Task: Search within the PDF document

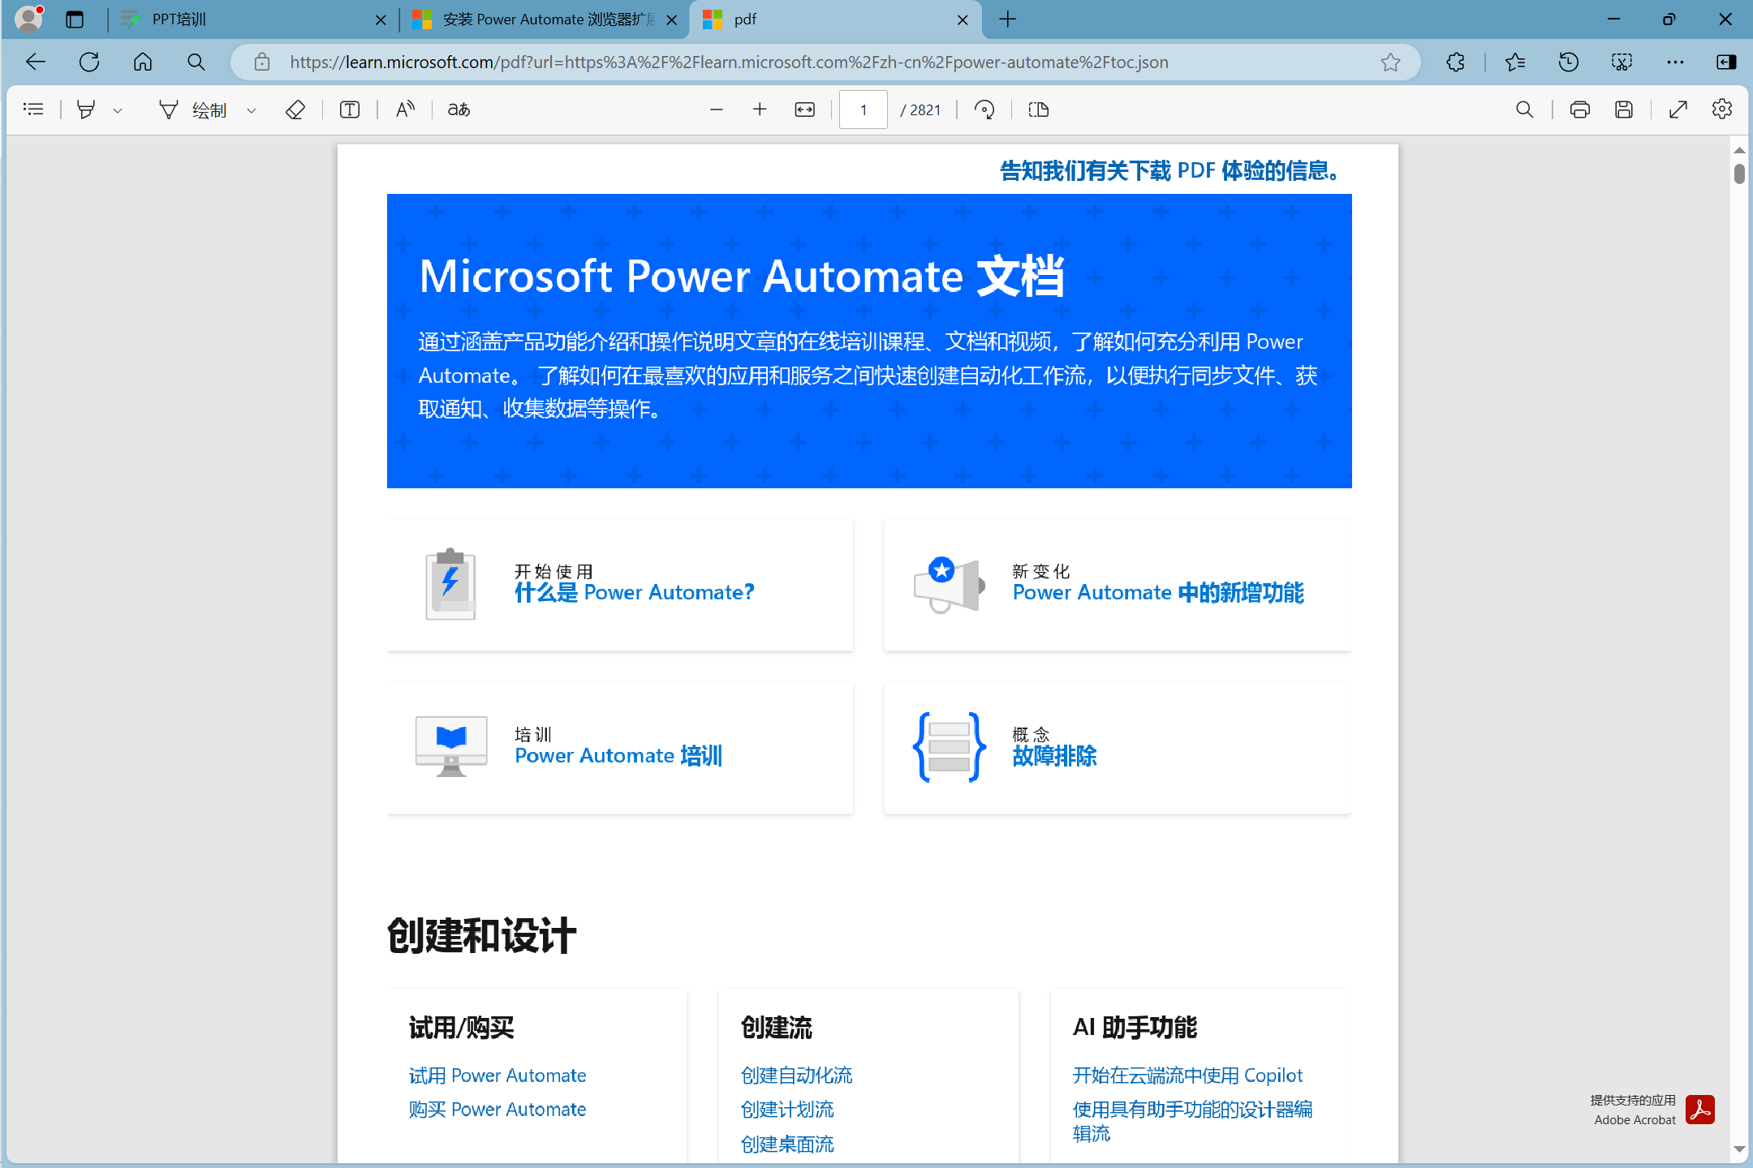Action: 1525,109
